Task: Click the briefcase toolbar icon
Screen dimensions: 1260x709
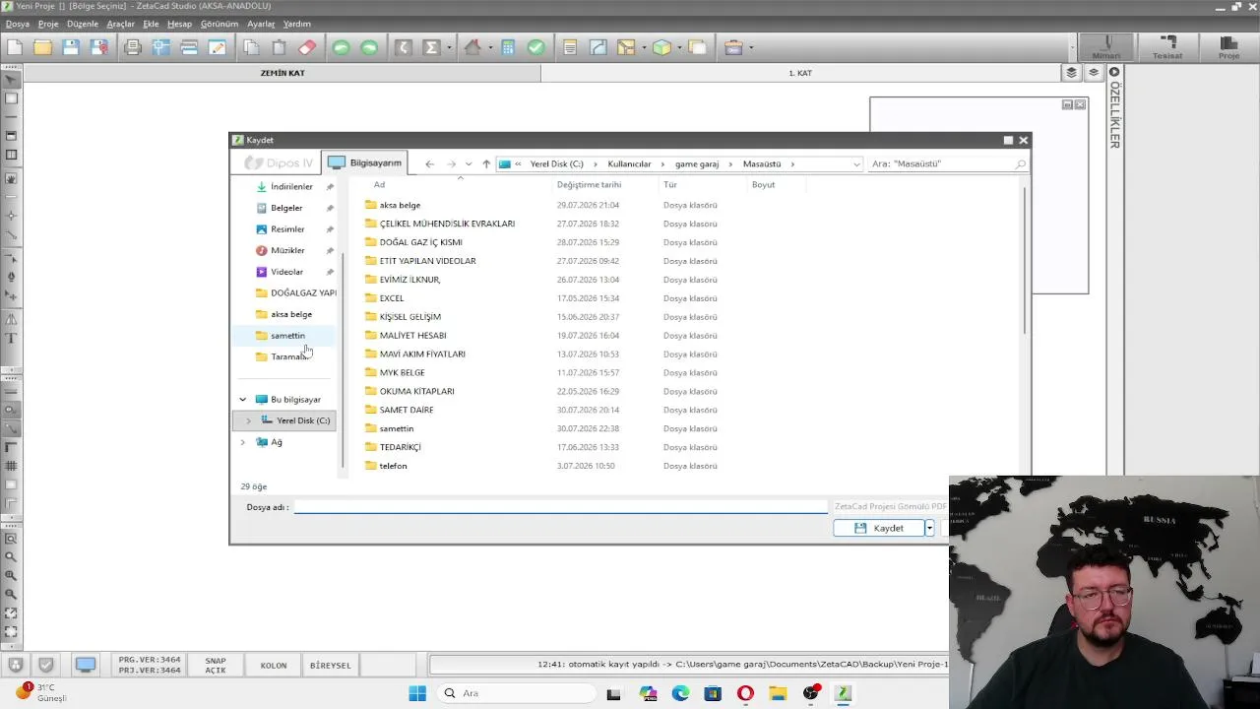Action: click(733, 47)
